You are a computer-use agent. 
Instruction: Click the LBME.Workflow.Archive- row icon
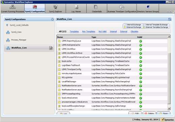59,53
